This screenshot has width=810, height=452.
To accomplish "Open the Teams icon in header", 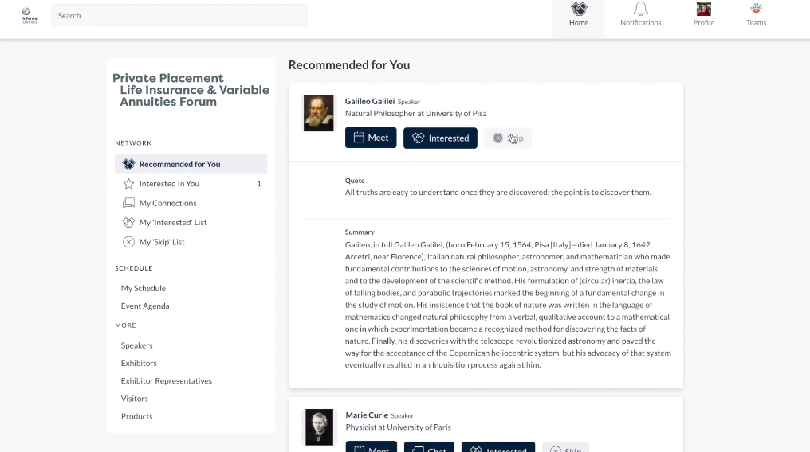I will (756, 10).
